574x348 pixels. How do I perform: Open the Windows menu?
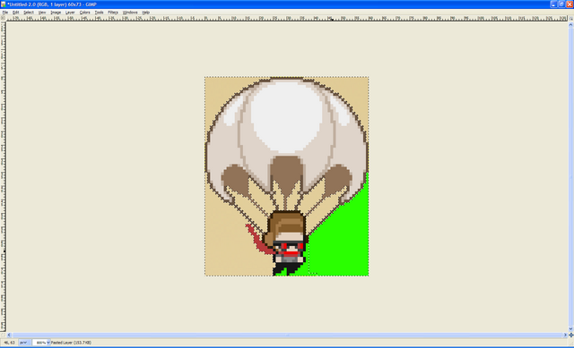click(x=130, y=13)
